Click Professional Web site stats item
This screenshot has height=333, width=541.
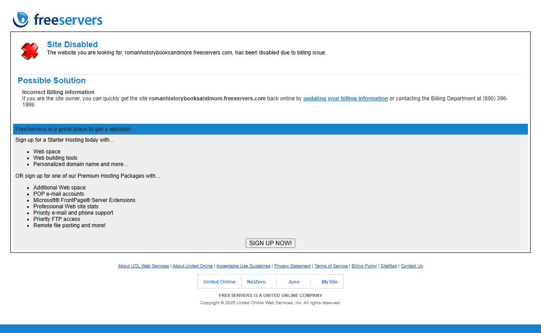[66, 207]
